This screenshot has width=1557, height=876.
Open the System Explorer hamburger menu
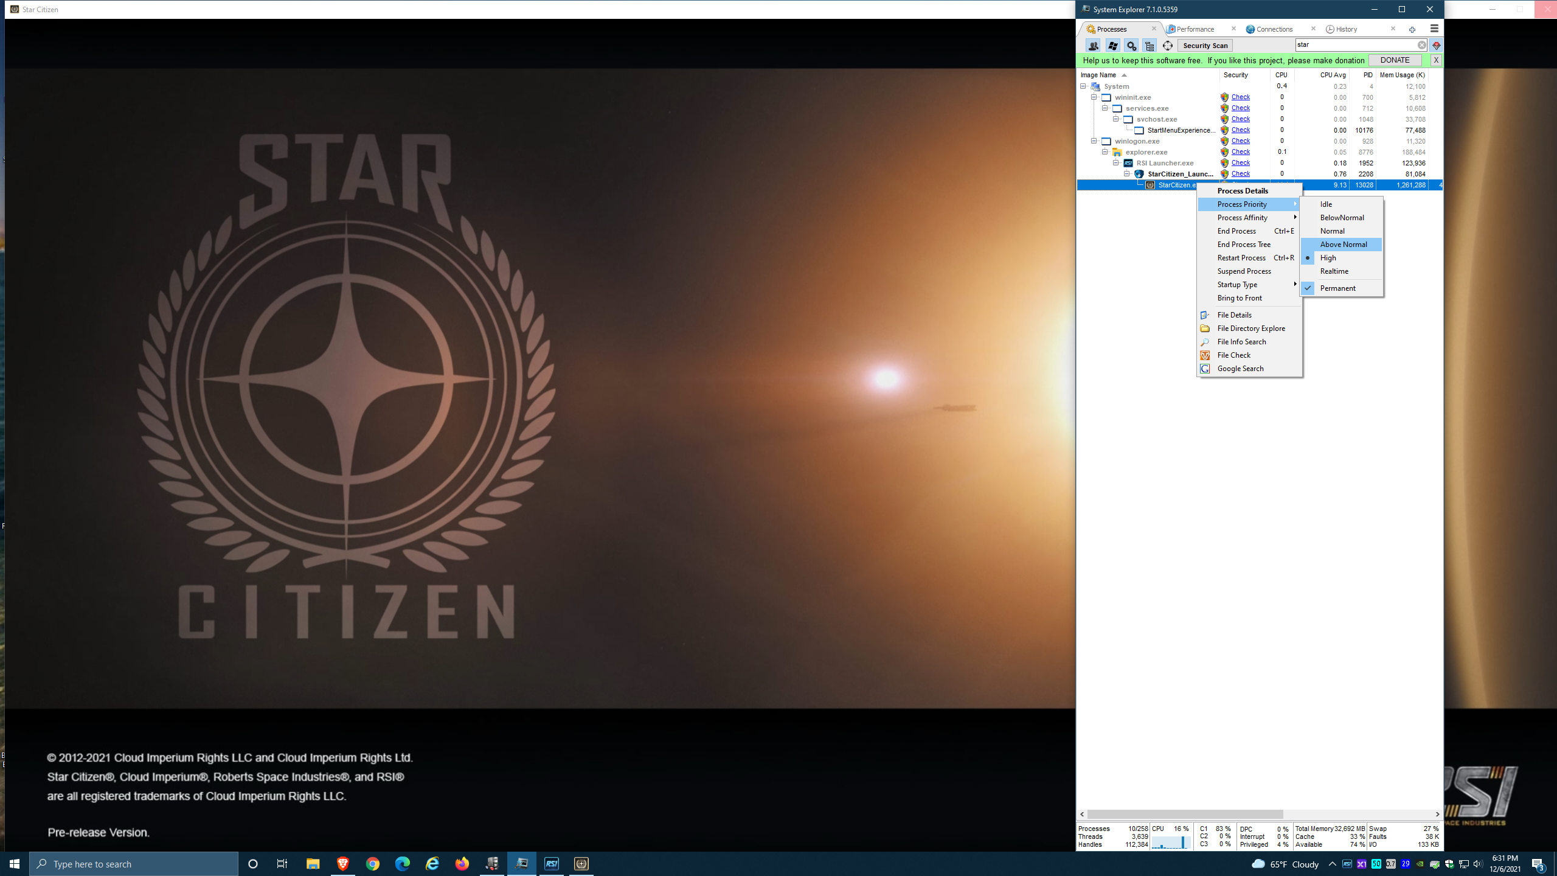[x=1434, y=29]
